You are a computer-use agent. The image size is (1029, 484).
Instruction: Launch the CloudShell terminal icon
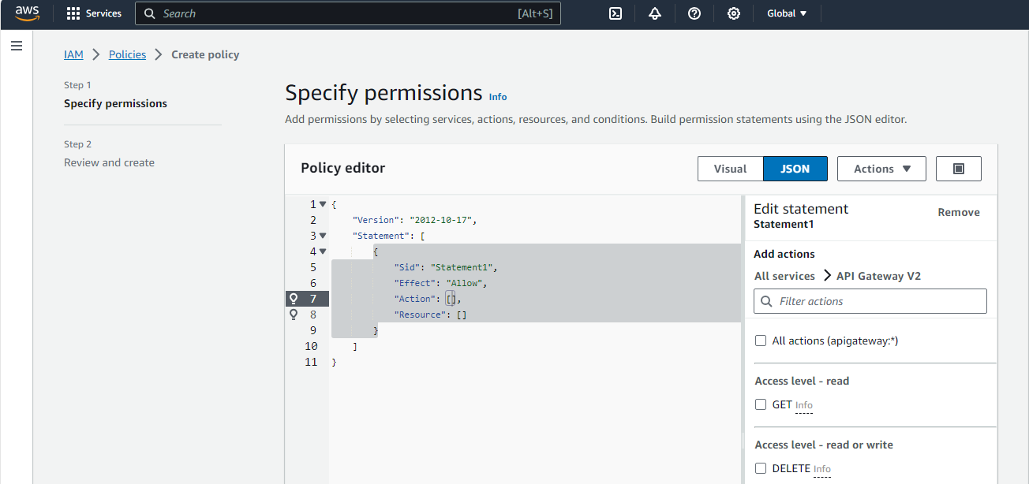click(x=616, y=13)
